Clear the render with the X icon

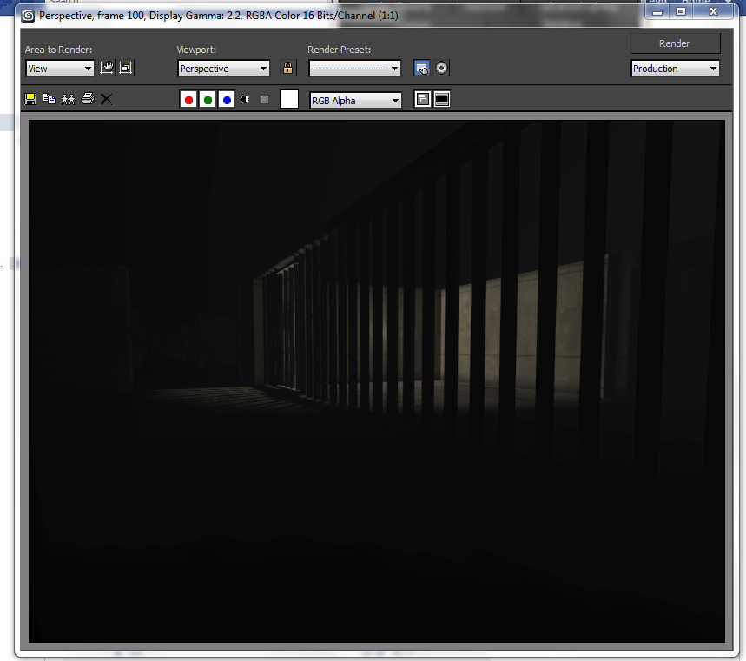pos(106,100)
